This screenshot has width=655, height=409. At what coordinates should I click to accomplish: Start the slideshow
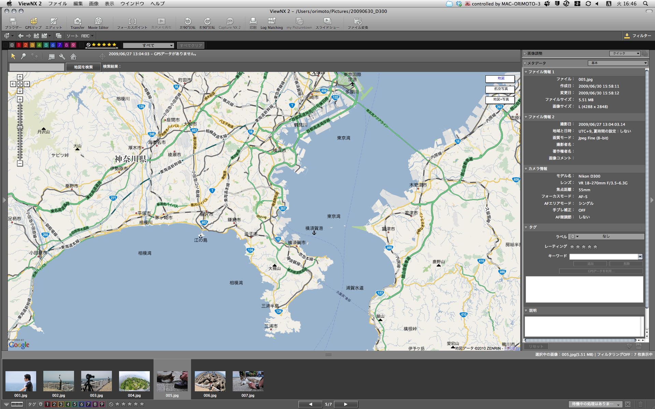point(327,23)
